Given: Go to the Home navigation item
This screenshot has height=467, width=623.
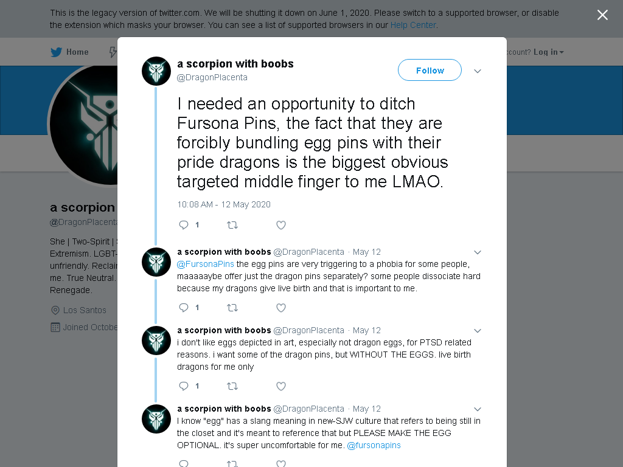Looking at the screenshot, I should point(69,52).
